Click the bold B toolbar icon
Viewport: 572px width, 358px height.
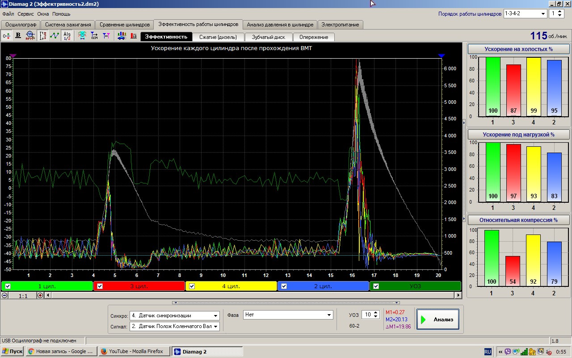(18, 36)
